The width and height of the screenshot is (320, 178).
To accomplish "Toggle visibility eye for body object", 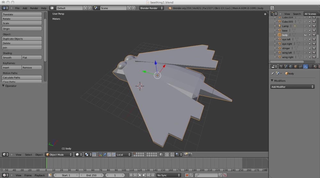I will tap(305, 35).
